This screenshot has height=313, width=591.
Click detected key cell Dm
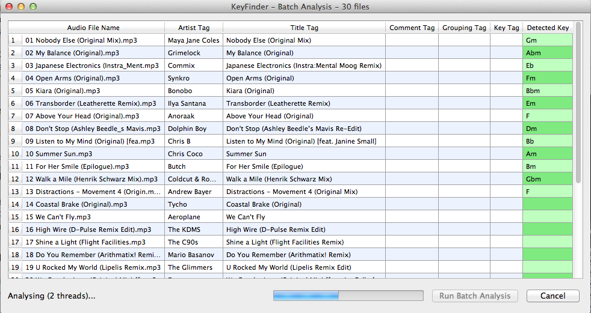point(548,129)
